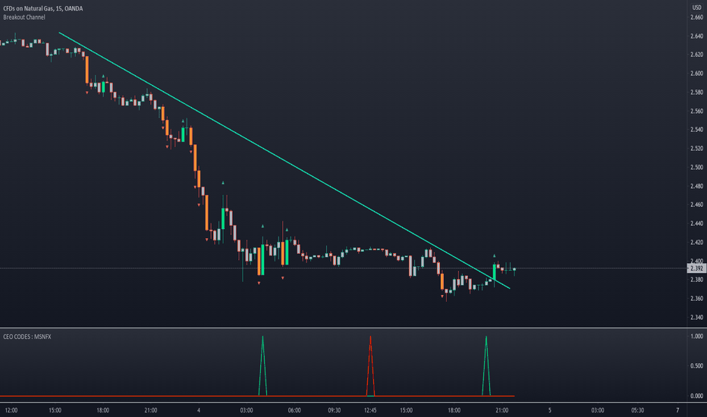
Task: Click the 2.620 price axis label
Action: pyautogui.click(x=696, y=55)
